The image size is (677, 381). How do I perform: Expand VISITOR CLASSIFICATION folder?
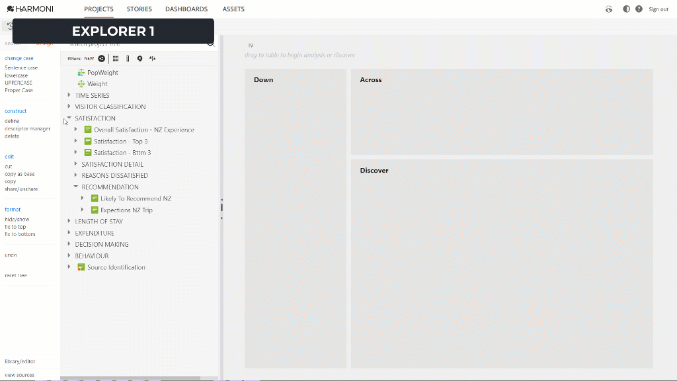pos(69,106)
